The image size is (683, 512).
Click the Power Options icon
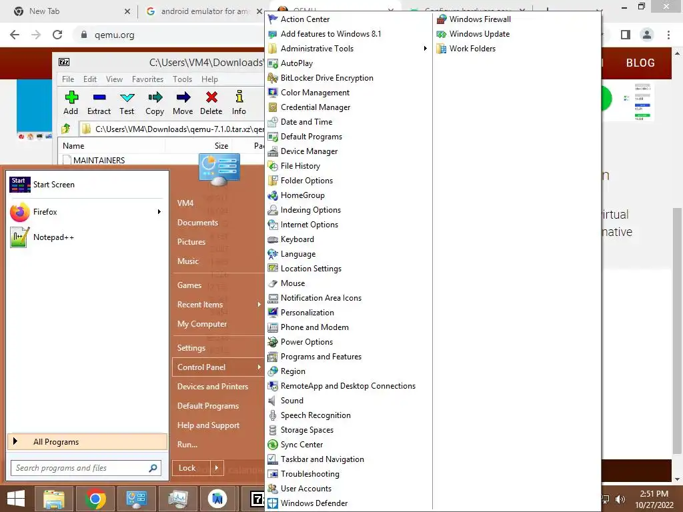pyautogui.click(x=273, y=342)
